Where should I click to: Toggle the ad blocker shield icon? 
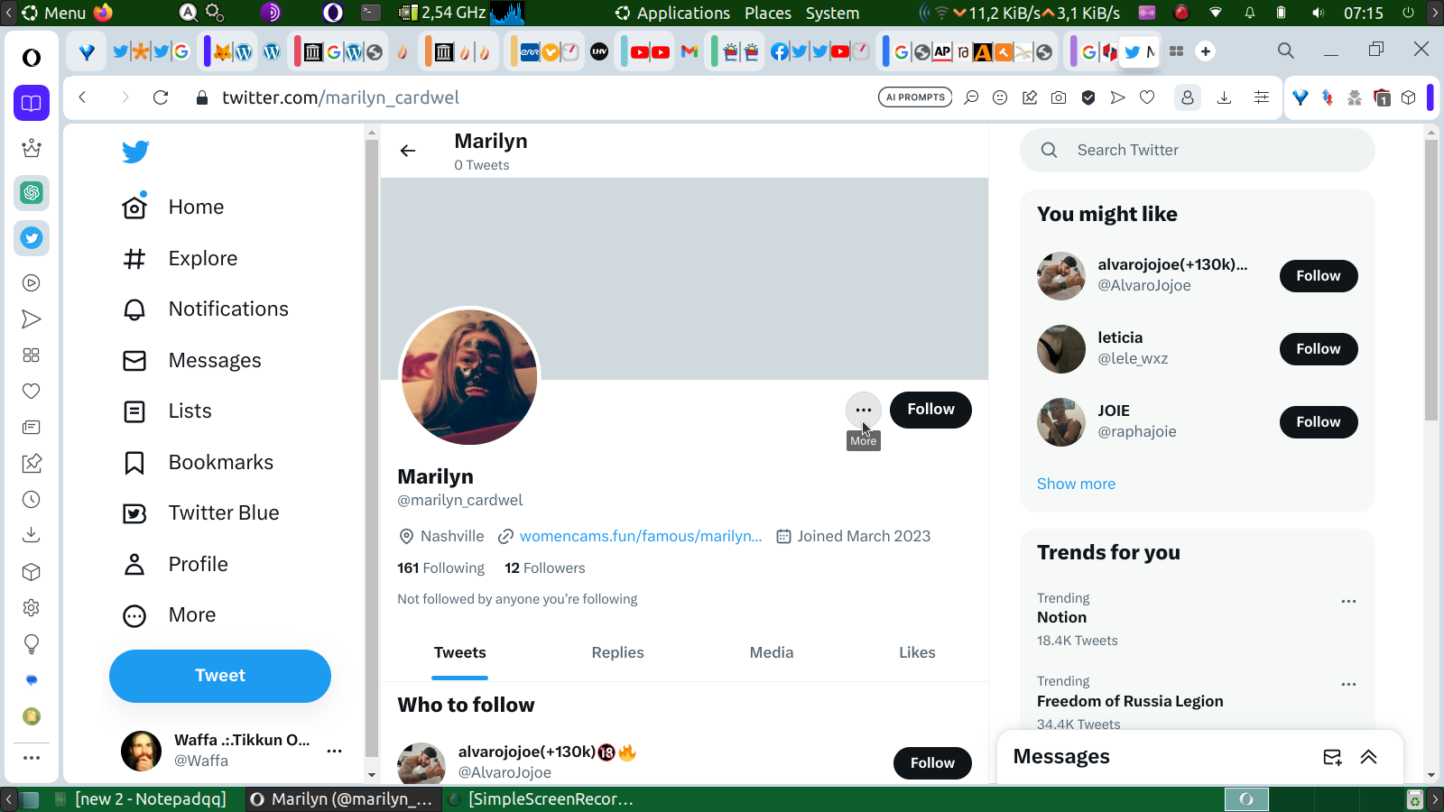click(1088, 97)
